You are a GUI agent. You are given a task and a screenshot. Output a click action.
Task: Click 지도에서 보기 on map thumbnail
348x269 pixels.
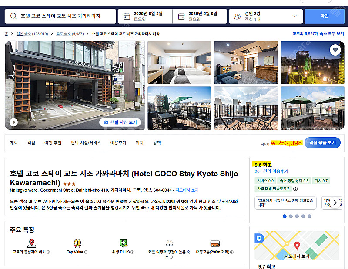(297, 256)
